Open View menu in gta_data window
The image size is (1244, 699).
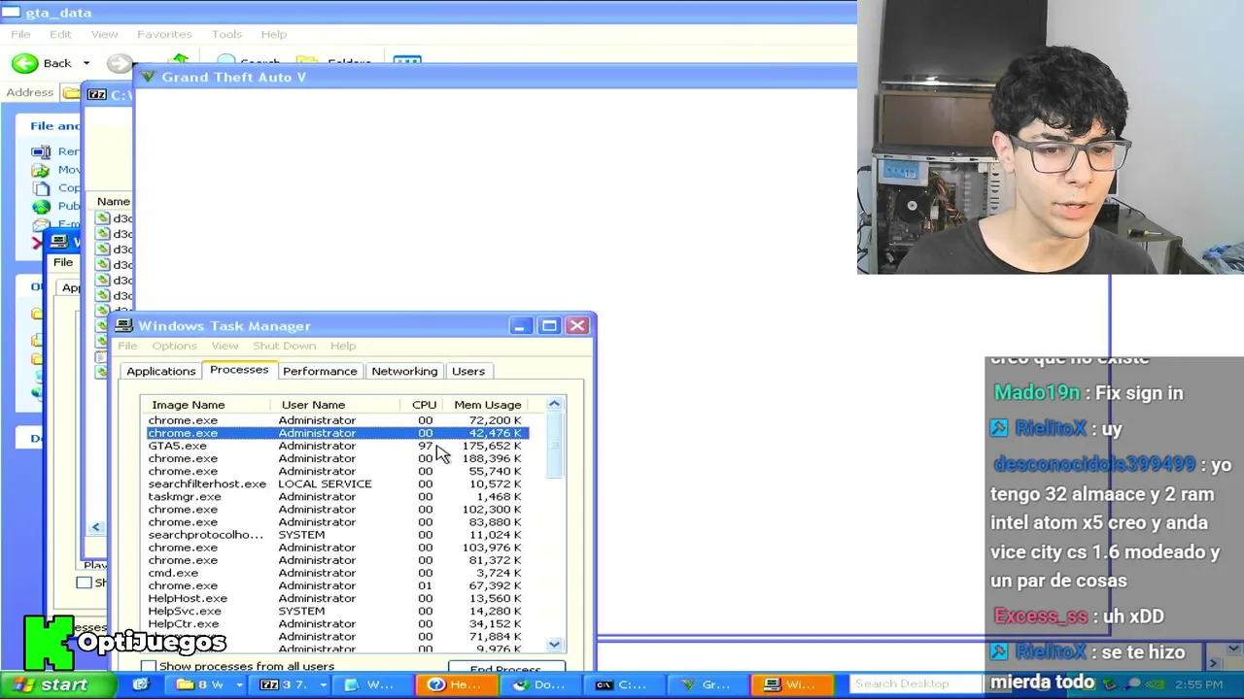(104, 34)
